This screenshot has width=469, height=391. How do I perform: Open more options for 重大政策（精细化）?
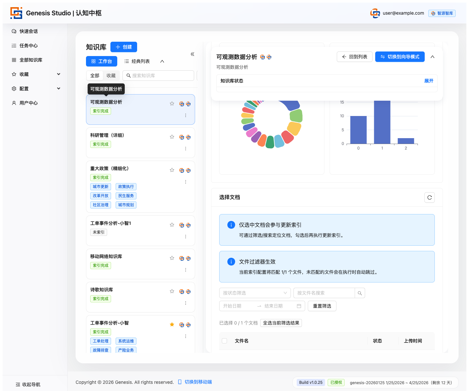(x=186, y=182)
